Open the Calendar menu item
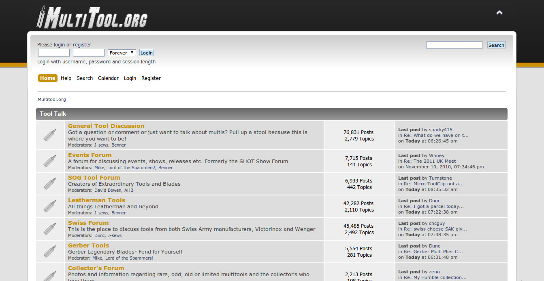The image size is (544, 281). (108, 78)
